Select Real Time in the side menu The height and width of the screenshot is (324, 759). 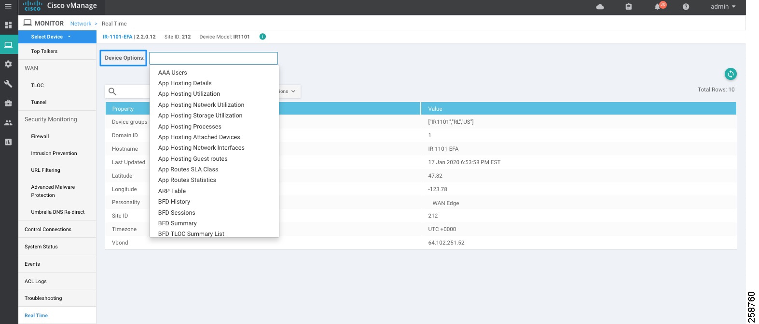[x=36, y=315]
